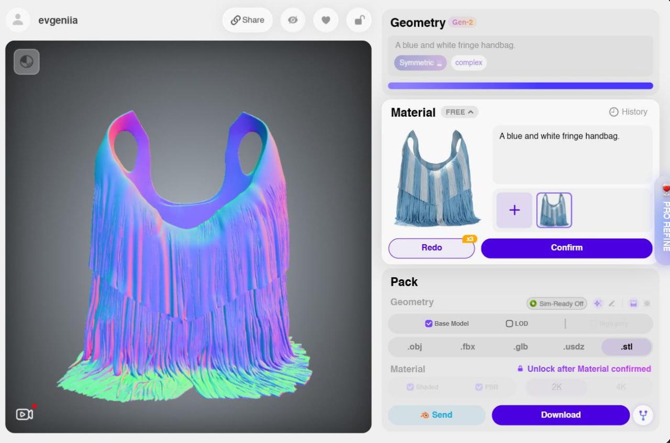
Task: Click the geometry generation progress bar
Action: click(520, 86)
